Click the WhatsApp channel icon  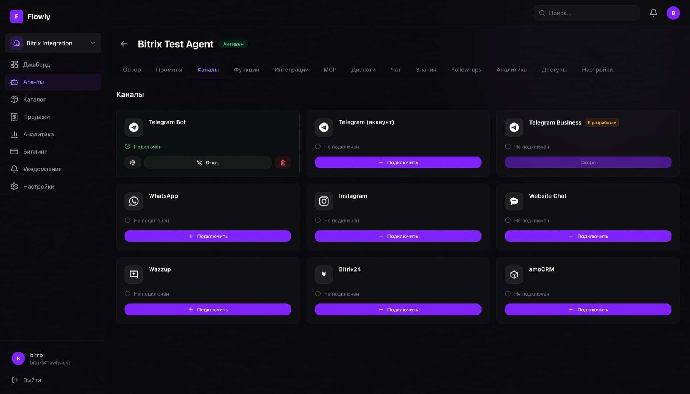(134, 201)
